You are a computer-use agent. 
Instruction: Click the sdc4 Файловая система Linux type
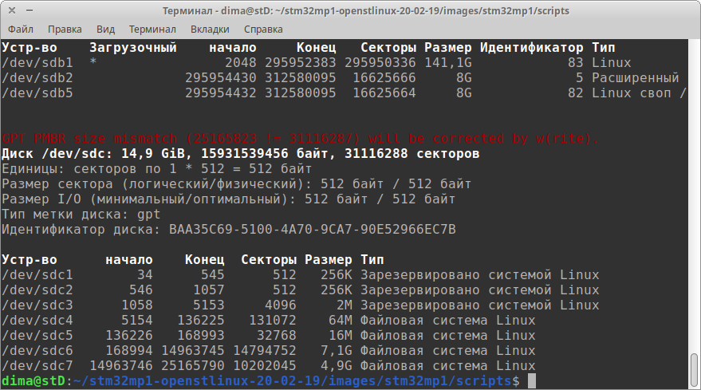448,321
